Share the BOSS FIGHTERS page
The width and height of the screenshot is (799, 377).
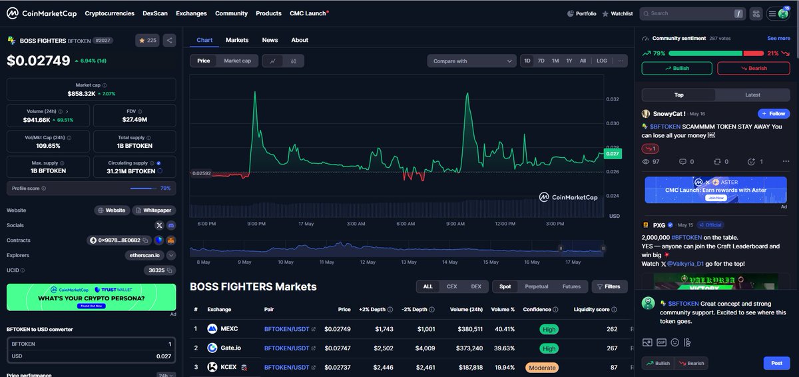click(x=169, y=41)
